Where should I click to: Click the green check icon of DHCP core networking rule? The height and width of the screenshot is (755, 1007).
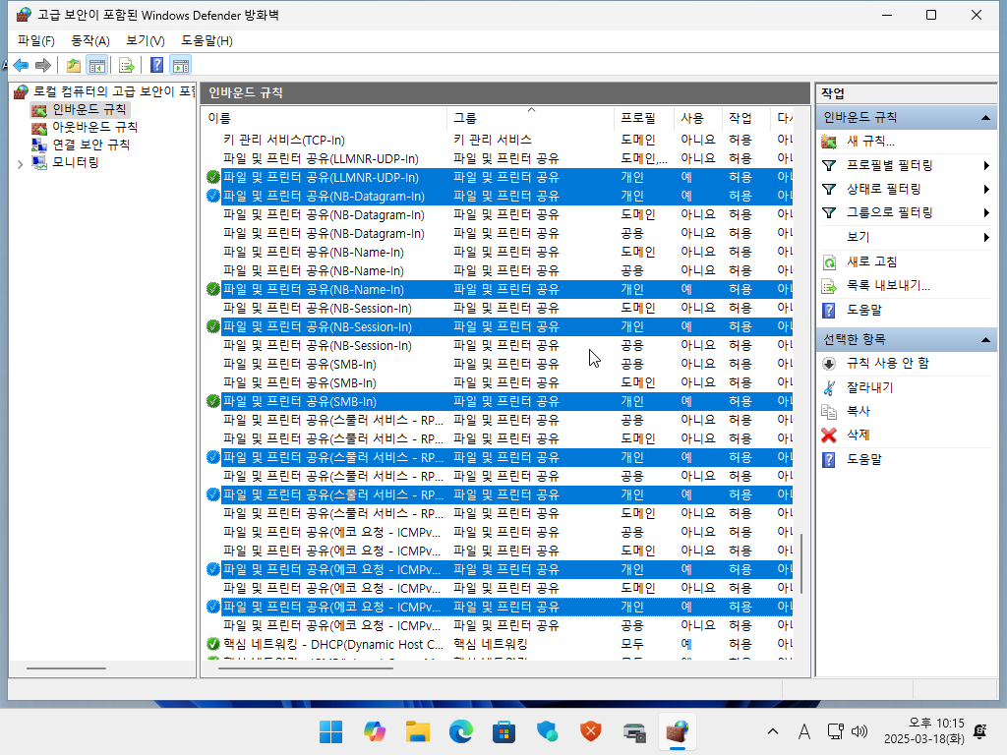213,644
